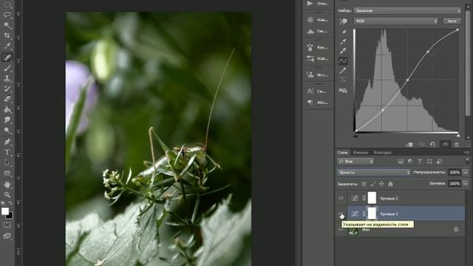473x266 pixels.
Task: Select the Path Selection tool
Action: click(7, 163)
